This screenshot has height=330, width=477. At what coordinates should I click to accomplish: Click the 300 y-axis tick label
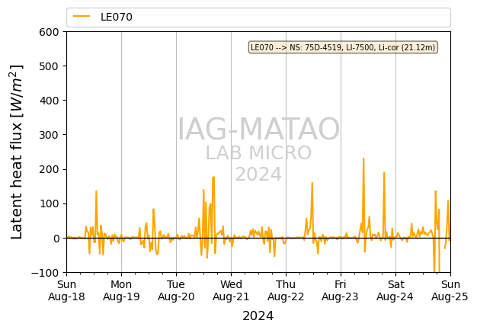point(49,135)
